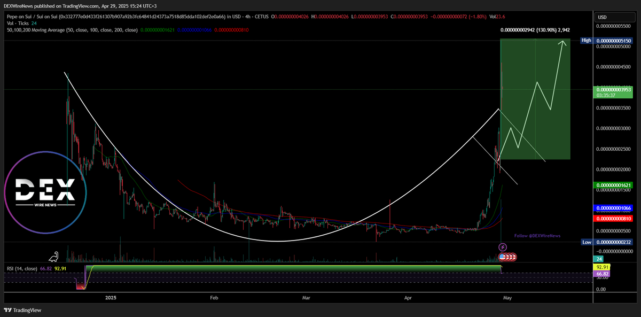Click the purple RSI axis label 66.82
Image resolution: width=641 pixels, height=317 pixels.
602,273
